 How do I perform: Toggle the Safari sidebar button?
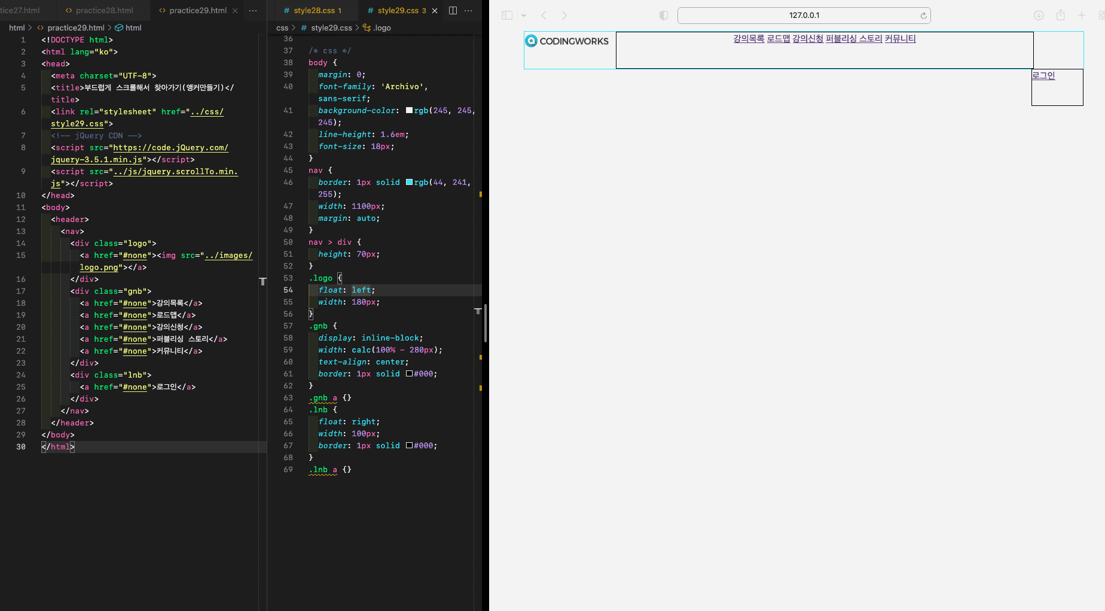coord(507,16)
